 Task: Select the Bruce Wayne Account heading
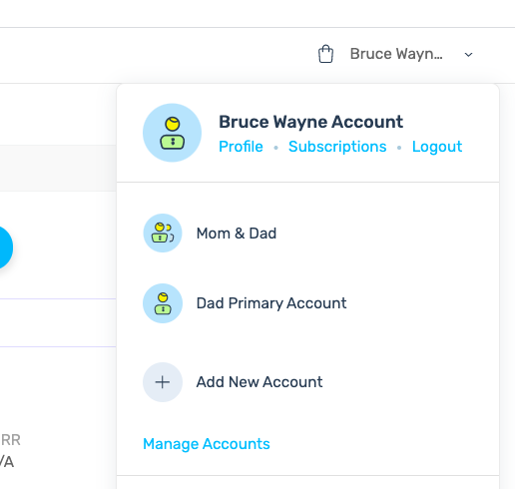310,122
